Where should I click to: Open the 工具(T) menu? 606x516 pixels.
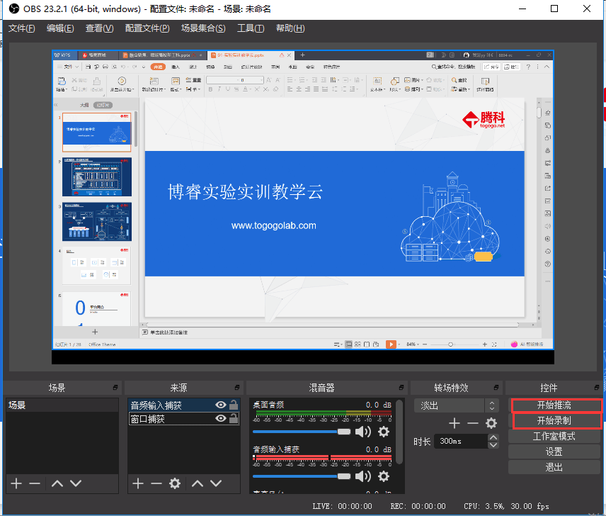tap(251, 28)
